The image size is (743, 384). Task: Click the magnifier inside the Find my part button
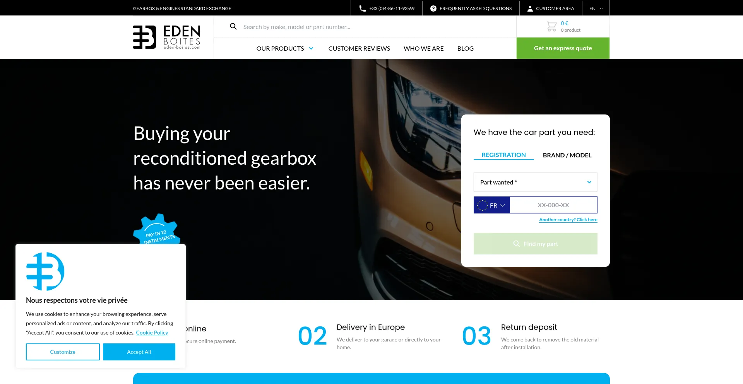(x=516, y=244)
